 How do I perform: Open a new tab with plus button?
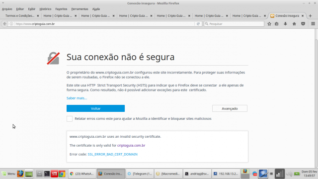click(x=310, y=15)
